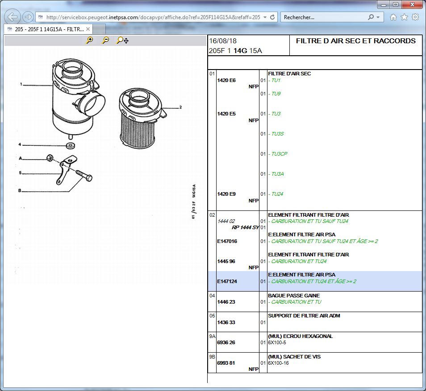Open the browser home page icon

[x=393, y=17]
